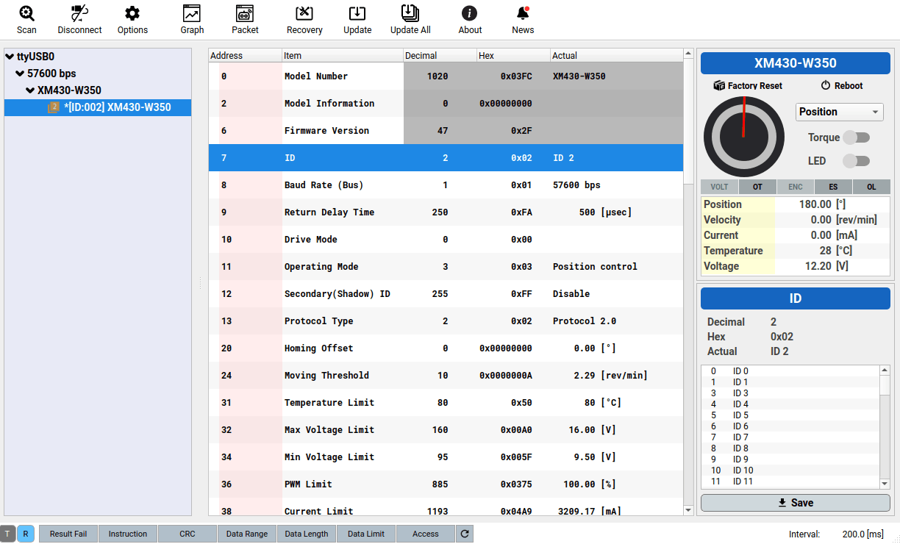Launch firmware Recovery

304,20
